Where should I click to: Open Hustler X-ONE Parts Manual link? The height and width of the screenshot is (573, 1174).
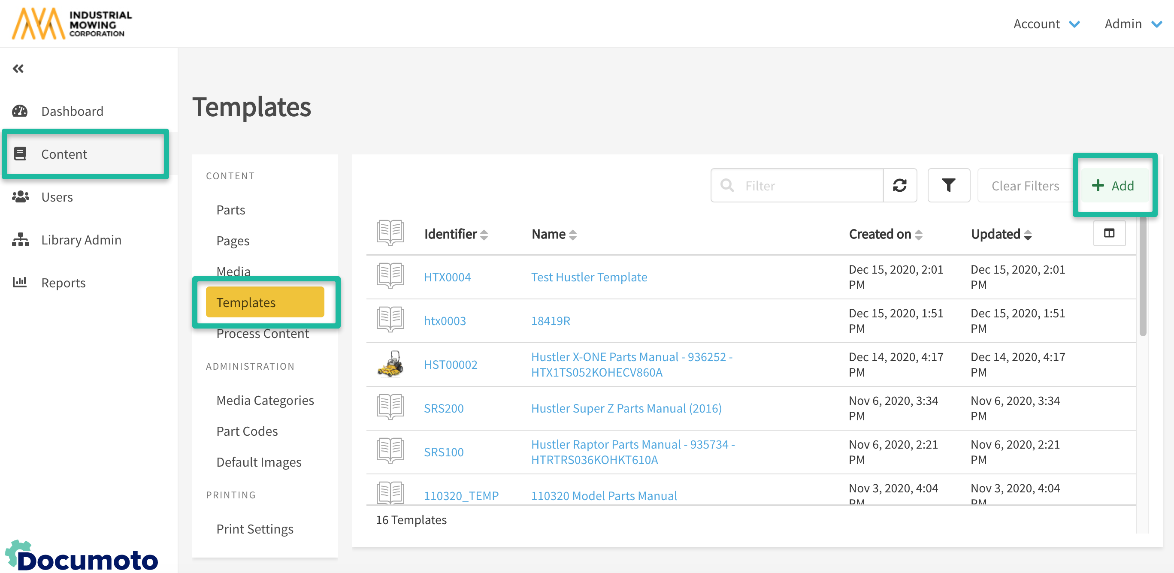tap(632, 364)
